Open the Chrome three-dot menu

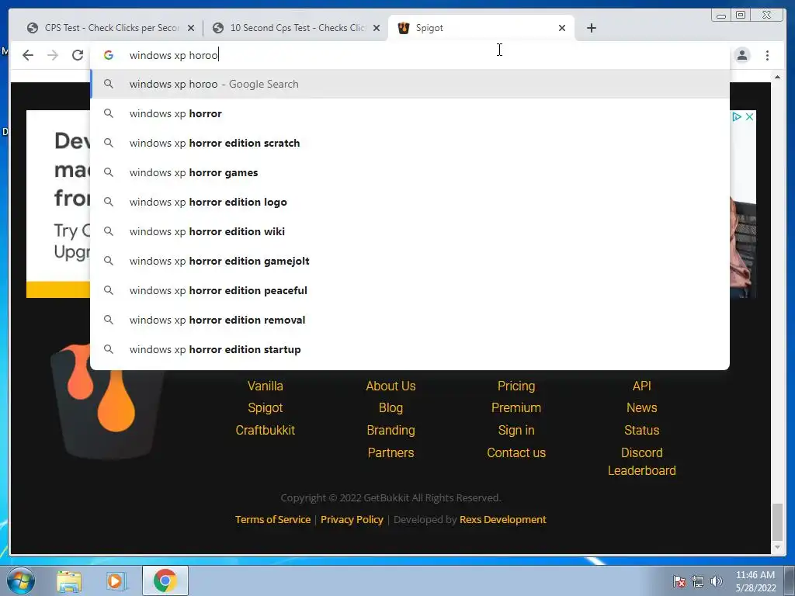767,55
